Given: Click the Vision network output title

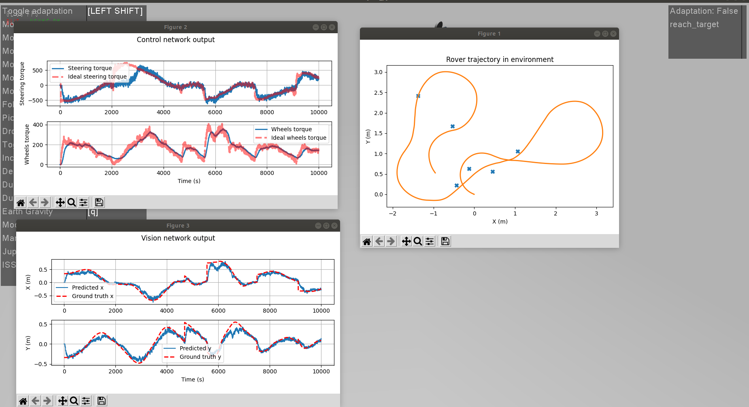Looking at the screenshot, I should pos(178,238).
